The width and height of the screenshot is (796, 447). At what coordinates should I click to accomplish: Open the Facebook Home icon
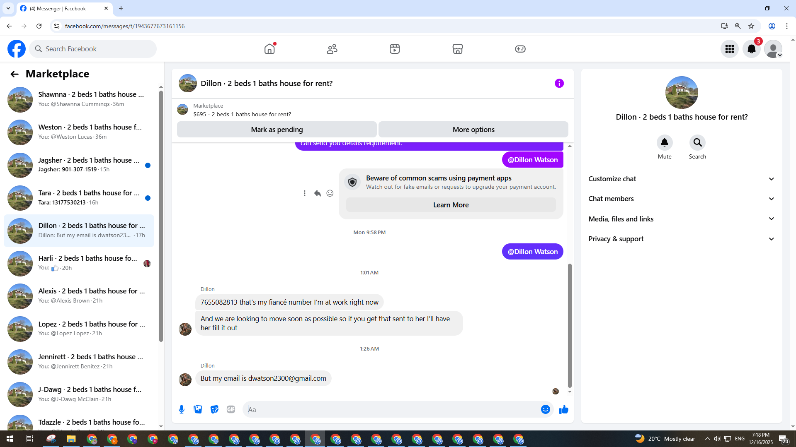click(x=269, y=49)
